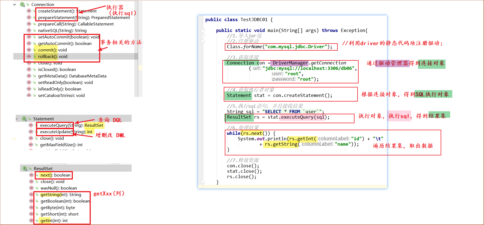Click method icon beside executeQuery(String)

(31, 125)
